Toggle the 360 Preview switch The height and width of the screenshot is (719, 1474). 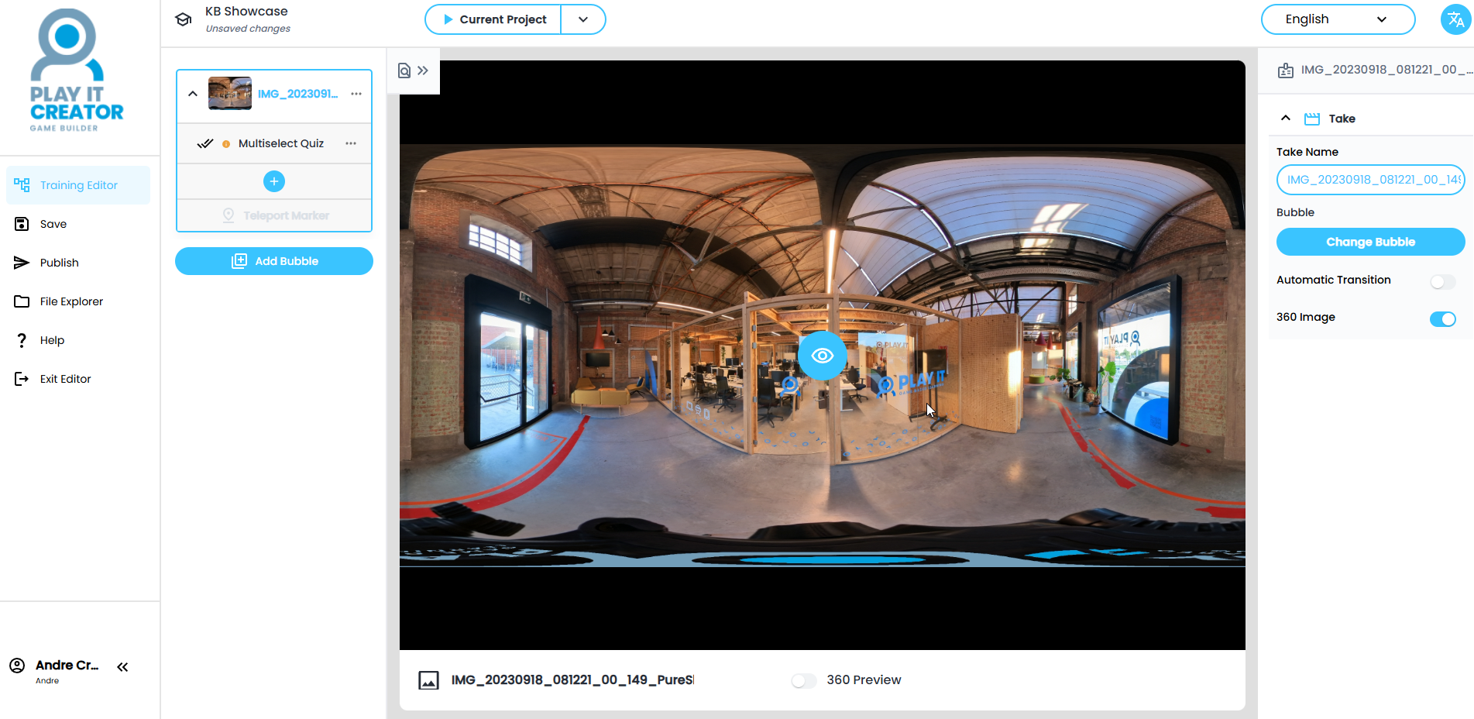click(804, 680)
